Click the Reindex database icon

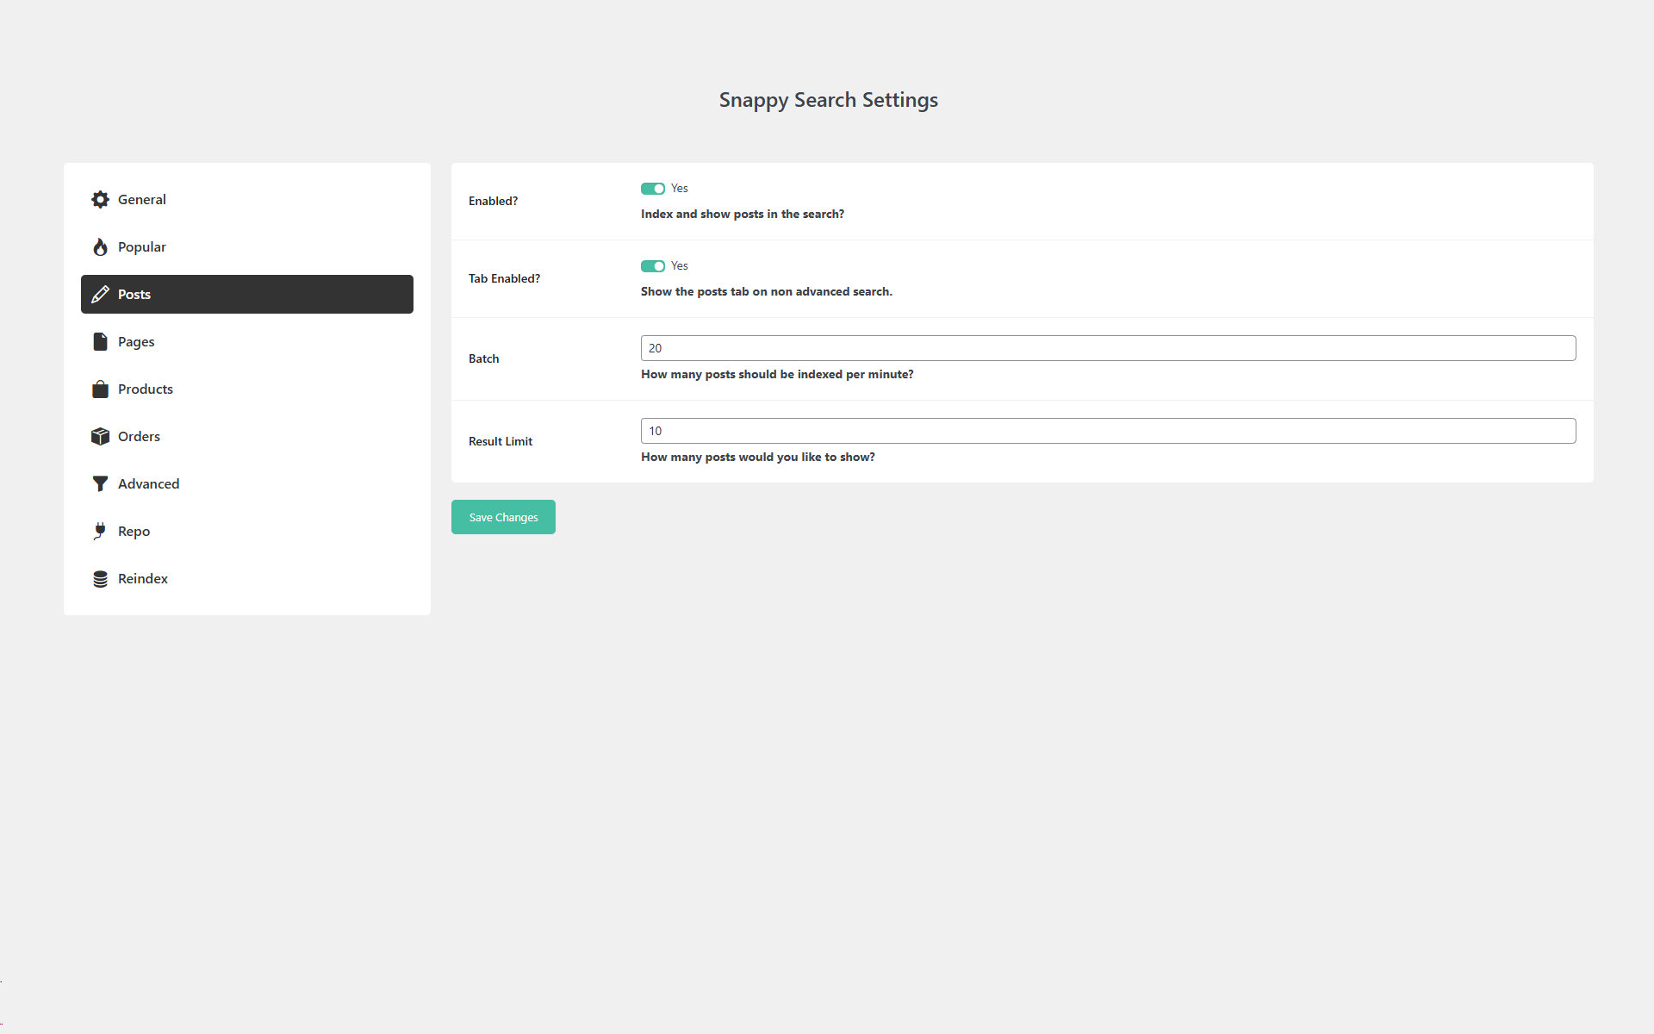coord(101,578)
